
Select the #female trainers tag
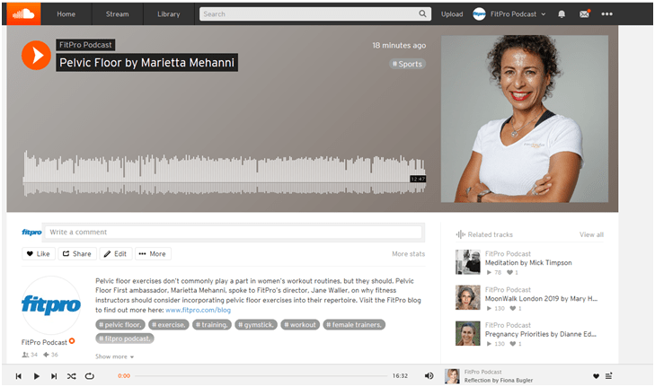354,324
